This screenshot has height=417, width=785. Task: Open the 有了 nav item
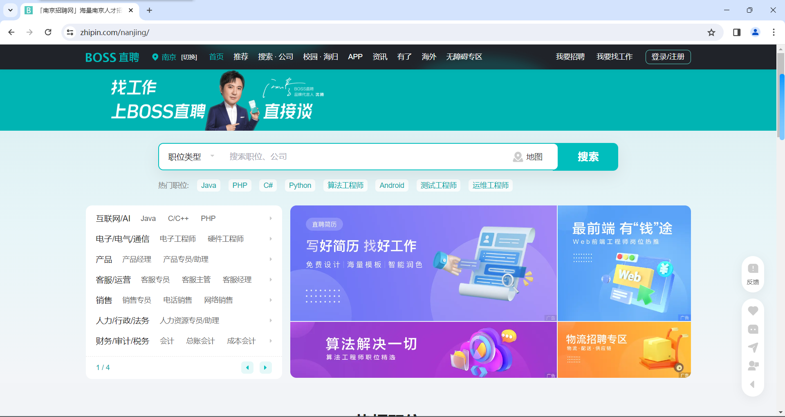coord(404,57)
